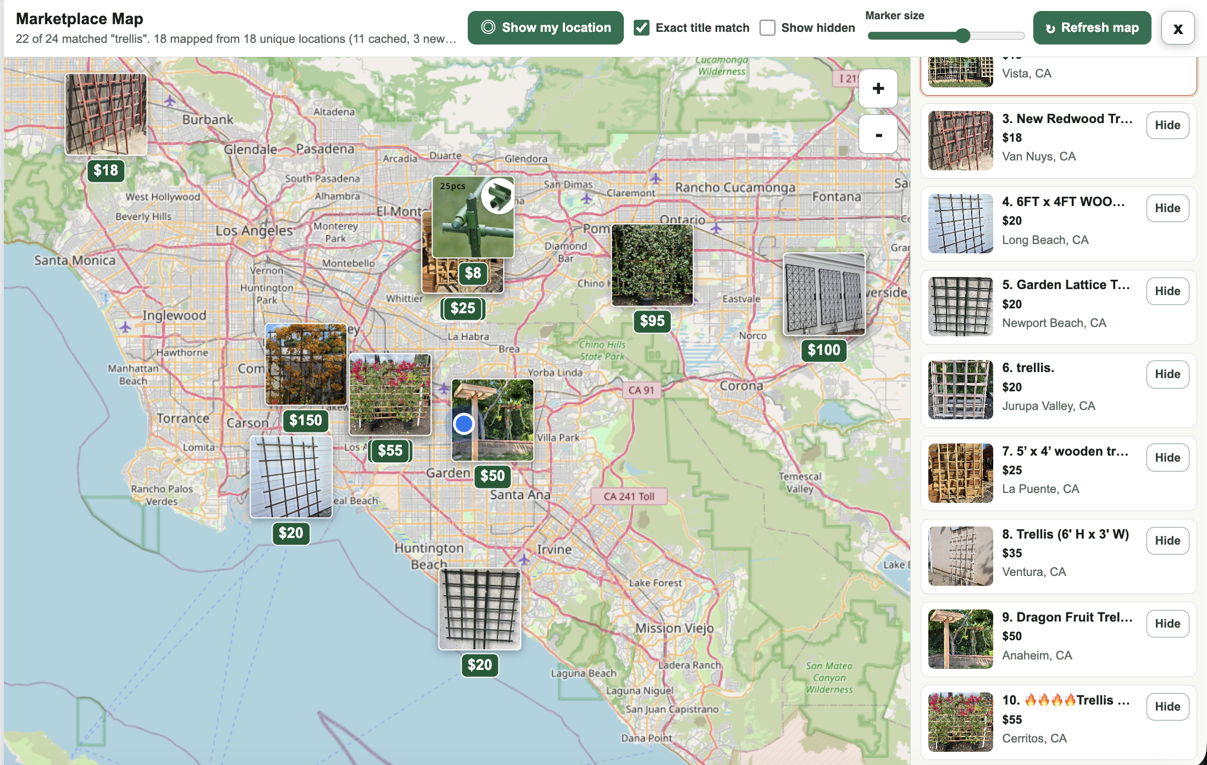Toggle the Exact title match checkbox
1207x765 pixels.
(641, 27)
